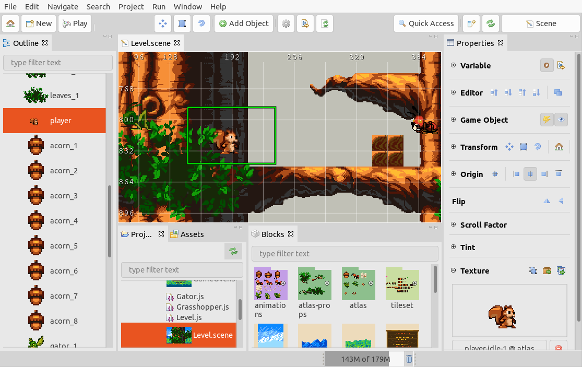The height and width of the screenshot is (367, 582).
Task: Click the Outline panel vertical scrollbar
Action: pos(110,221)
